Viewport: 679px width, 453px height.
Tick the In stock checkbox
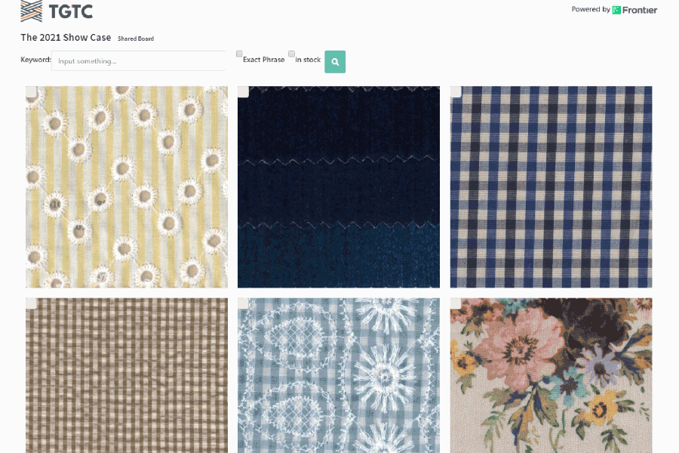tap(291, 54)
